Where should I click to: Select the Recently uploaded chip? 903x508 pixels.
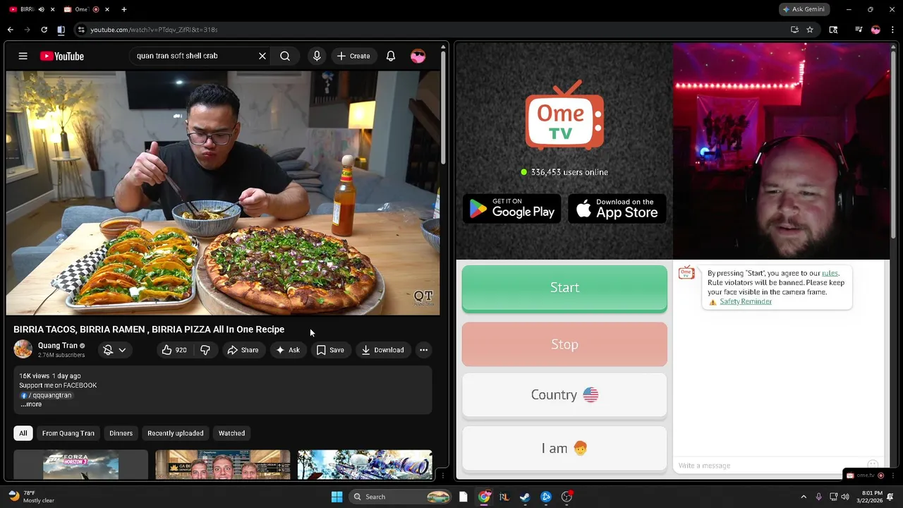(x=175, y=433)
